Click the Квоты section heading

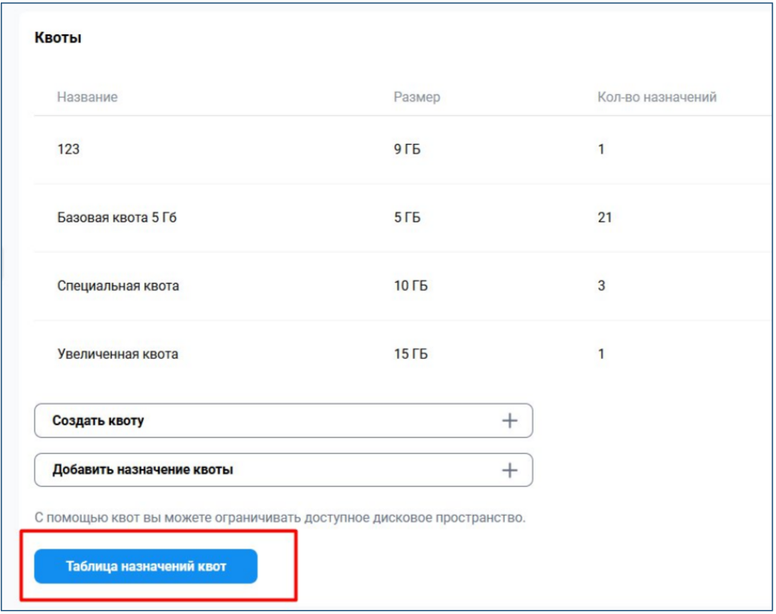58,38
